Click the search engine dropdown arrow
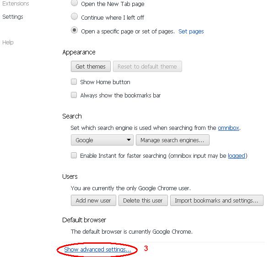 point(129,140)
